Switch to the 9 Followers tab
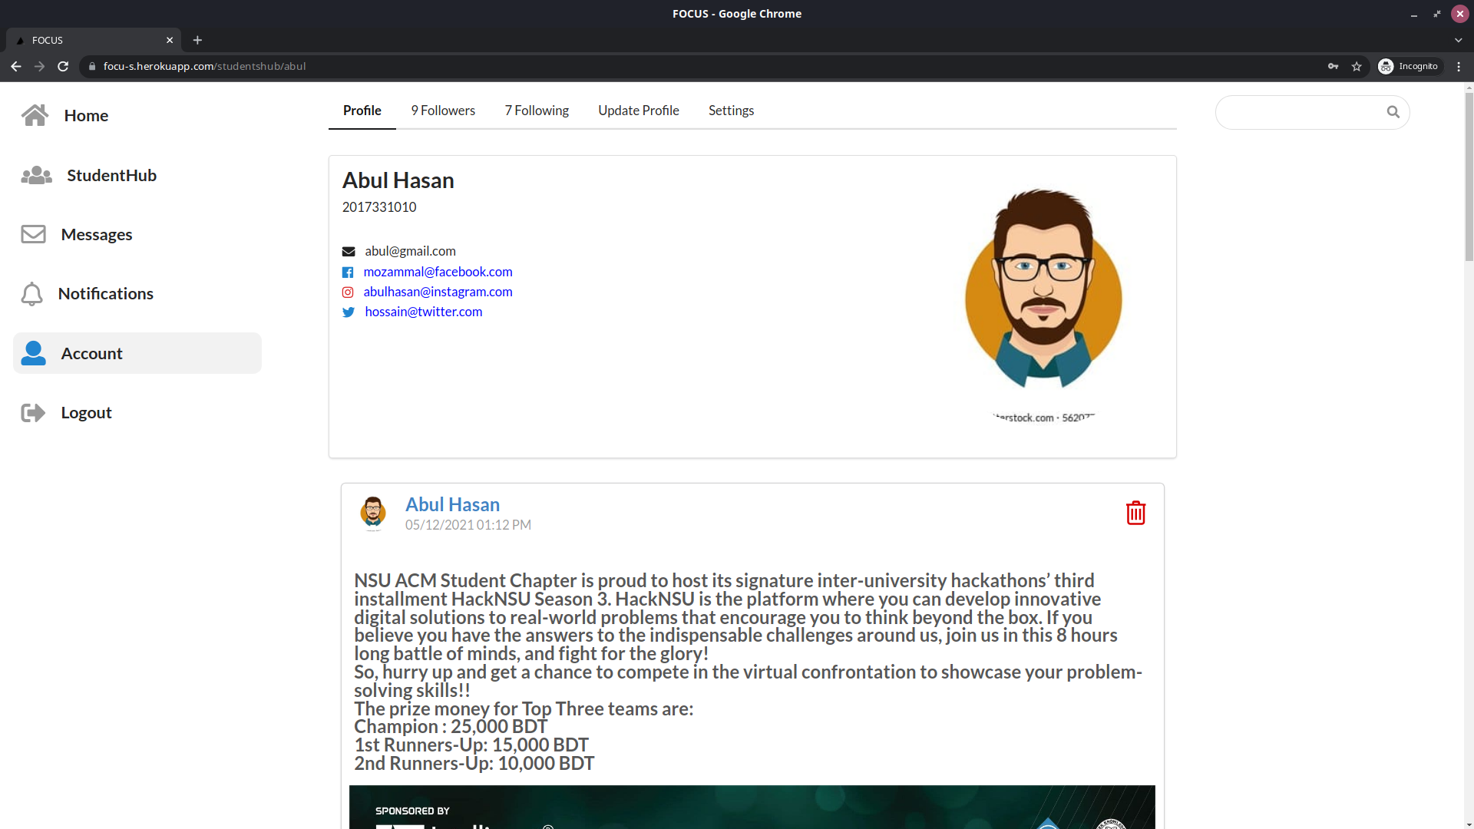This screenshot has width=1474, height=829. point(442,111)
